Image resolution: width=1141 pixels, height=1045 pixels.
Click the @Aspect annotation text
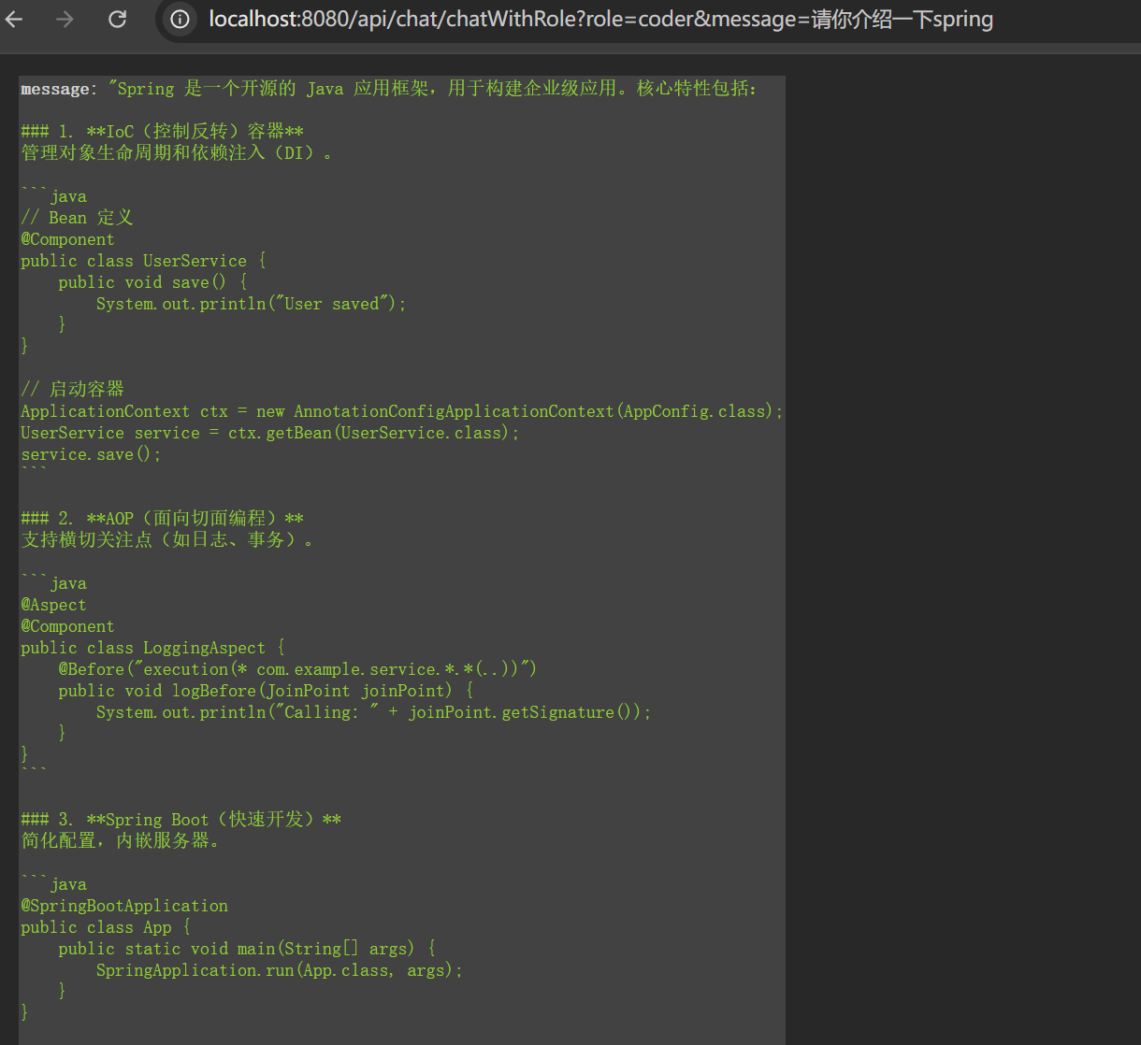click(52, 605)
